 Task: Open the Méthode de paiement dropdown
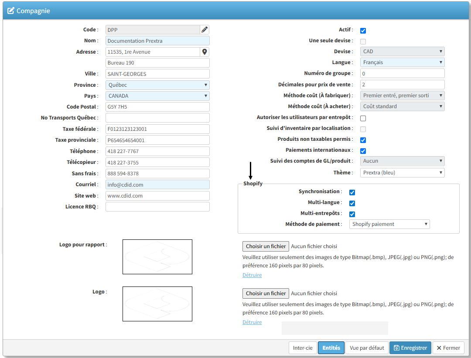coord(389,224)
